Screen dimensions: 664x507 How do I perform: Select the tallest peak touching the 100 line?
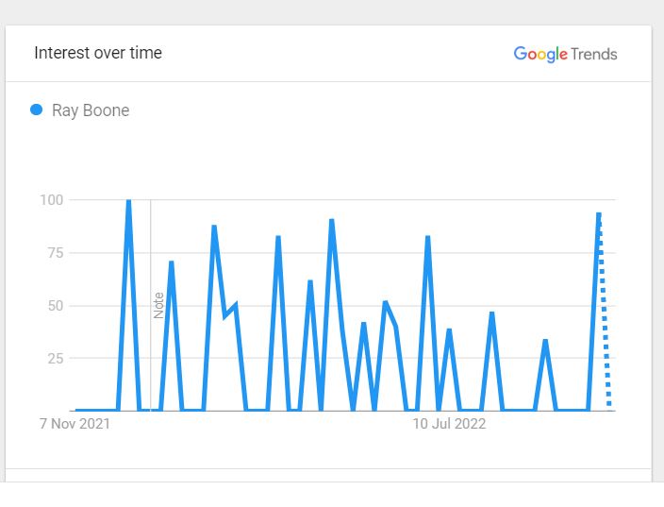coord(128,201)
